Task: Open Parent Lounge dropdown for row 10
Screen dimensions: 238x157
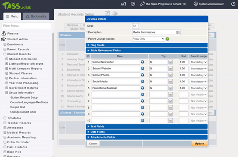Action: tap(198, 121)
